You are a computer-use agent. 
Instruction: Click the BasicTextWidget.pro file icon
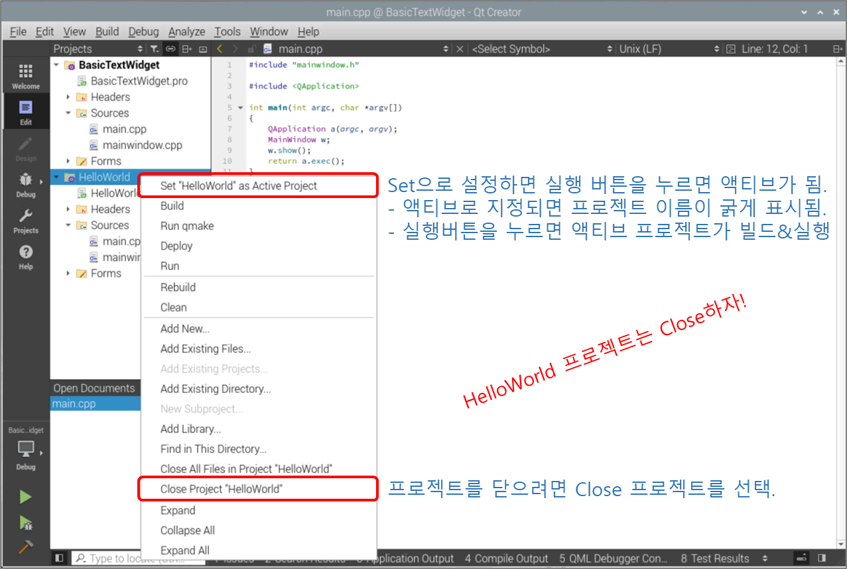click(82, 81)
